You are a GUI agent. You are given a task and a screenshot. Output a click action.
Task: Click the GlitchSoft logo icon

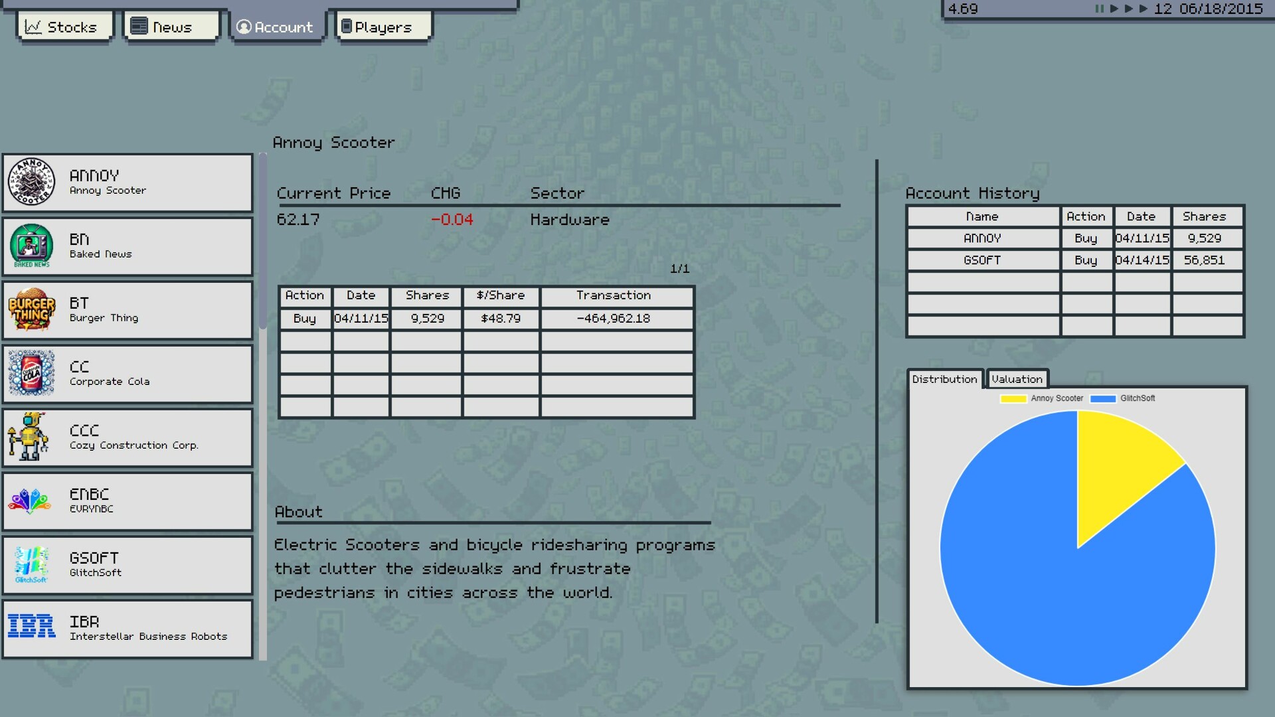[31, 565]
